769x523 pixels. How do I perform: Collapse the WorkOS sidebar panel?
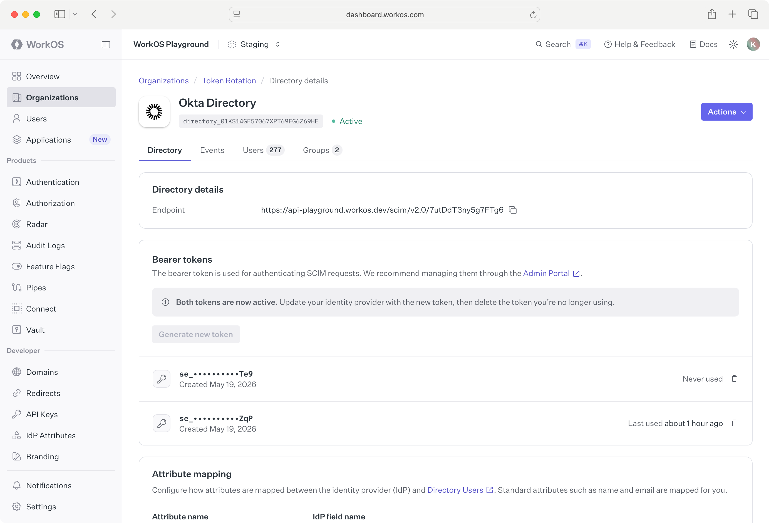(106, 45)
